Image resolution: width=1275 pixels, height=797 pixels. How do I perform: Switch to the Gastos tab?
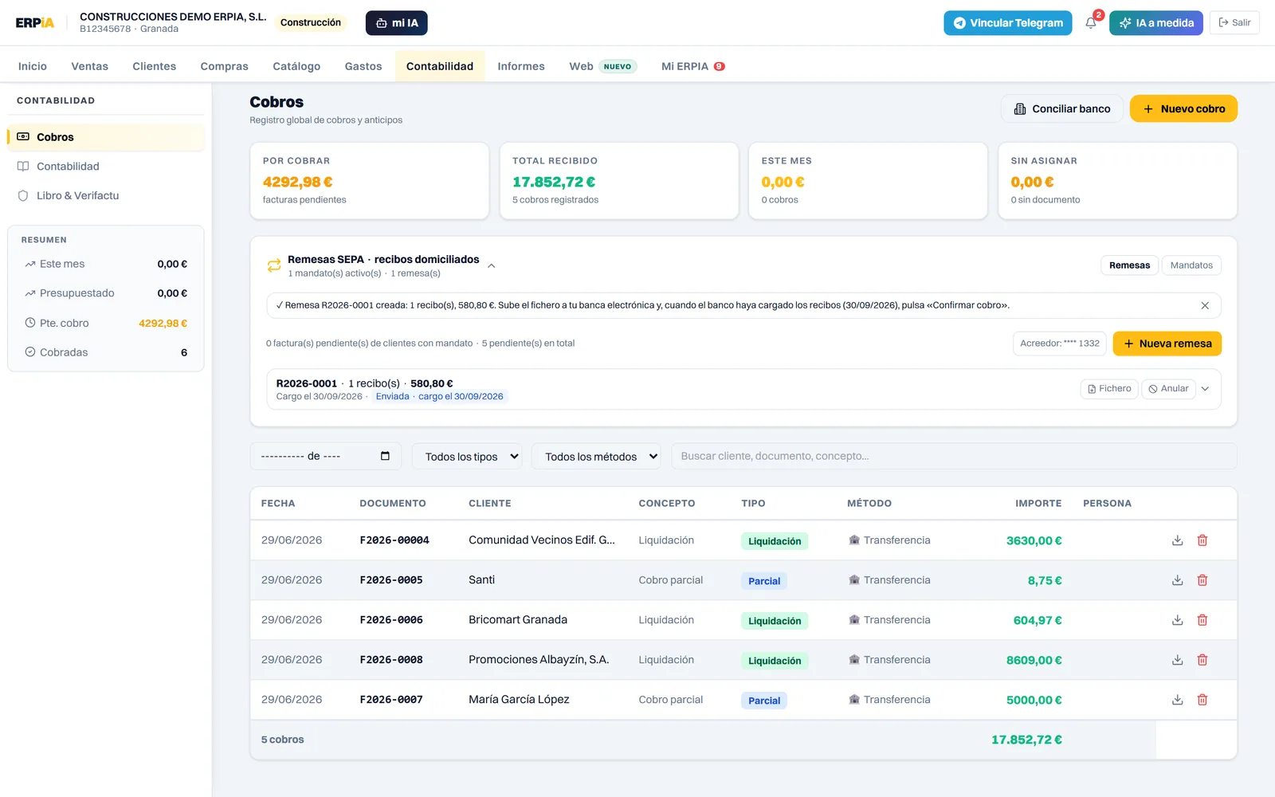coord(363,66)
